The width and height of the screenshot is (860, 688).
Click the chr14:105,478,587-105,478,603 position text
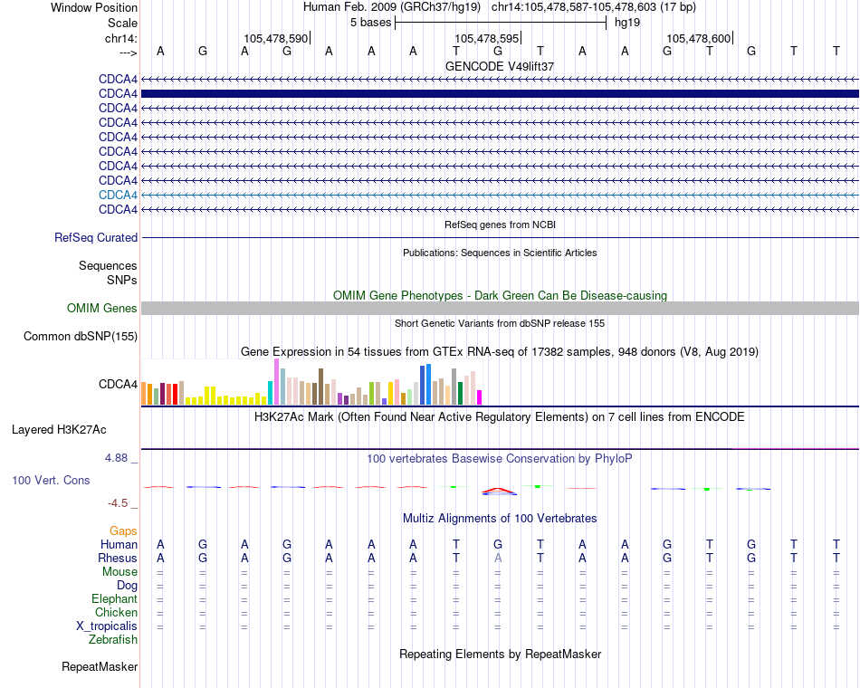point(594,7)
